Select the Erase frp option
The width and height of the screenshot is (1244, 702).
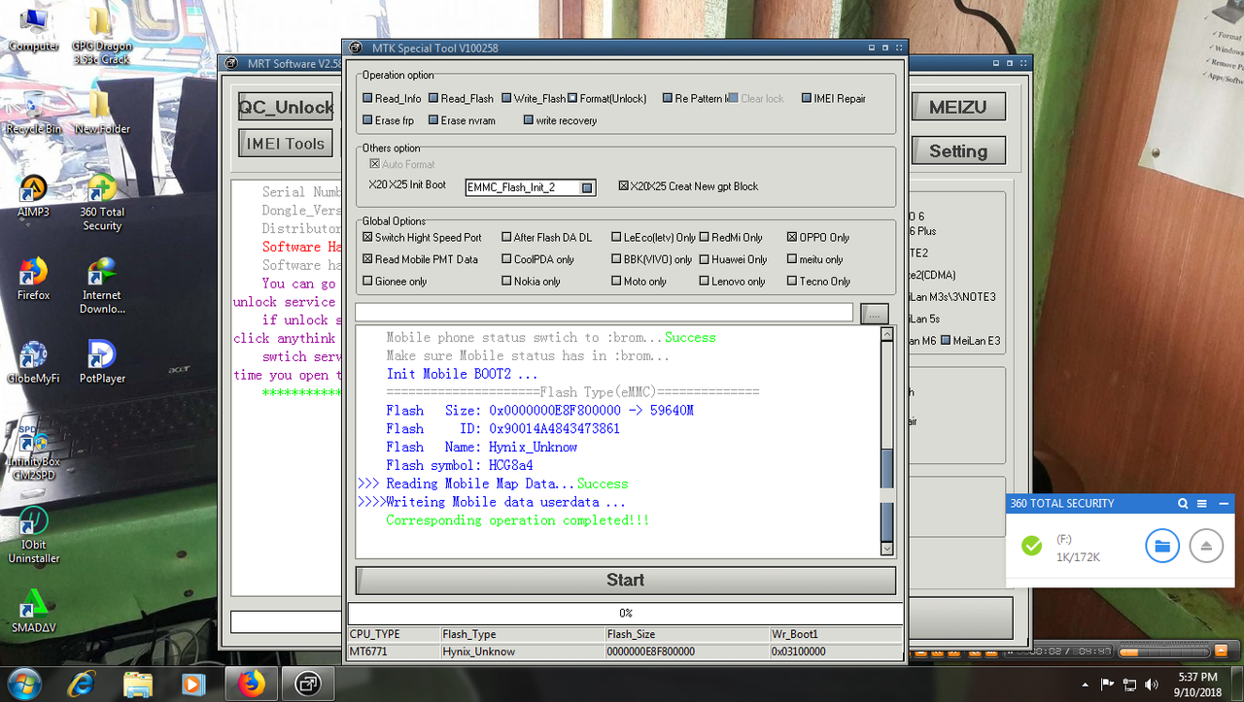tap(388, 121)
